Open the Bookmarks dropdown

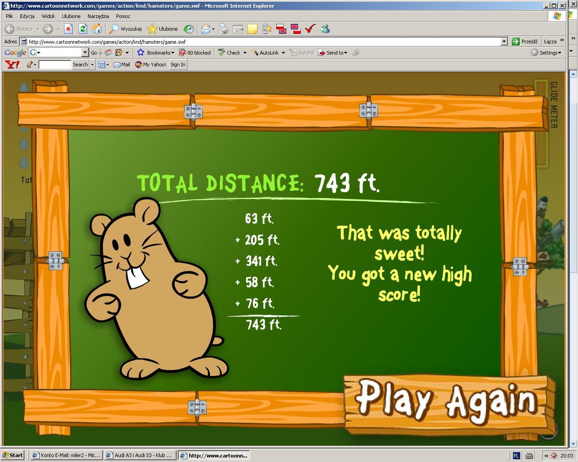point(156,53)
